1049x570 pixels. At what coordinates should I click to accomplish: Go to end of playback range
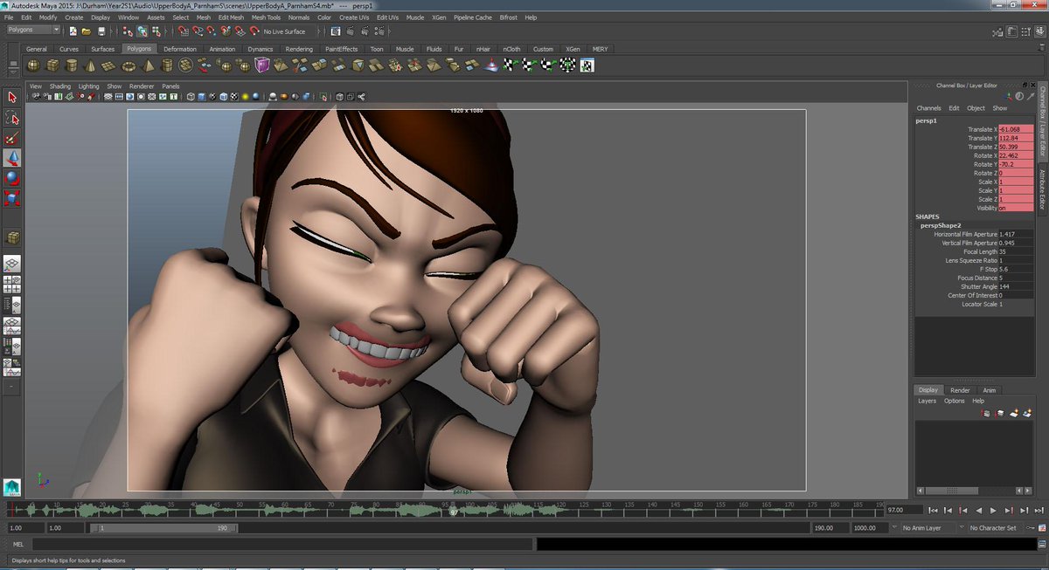tap(1038, 510)
